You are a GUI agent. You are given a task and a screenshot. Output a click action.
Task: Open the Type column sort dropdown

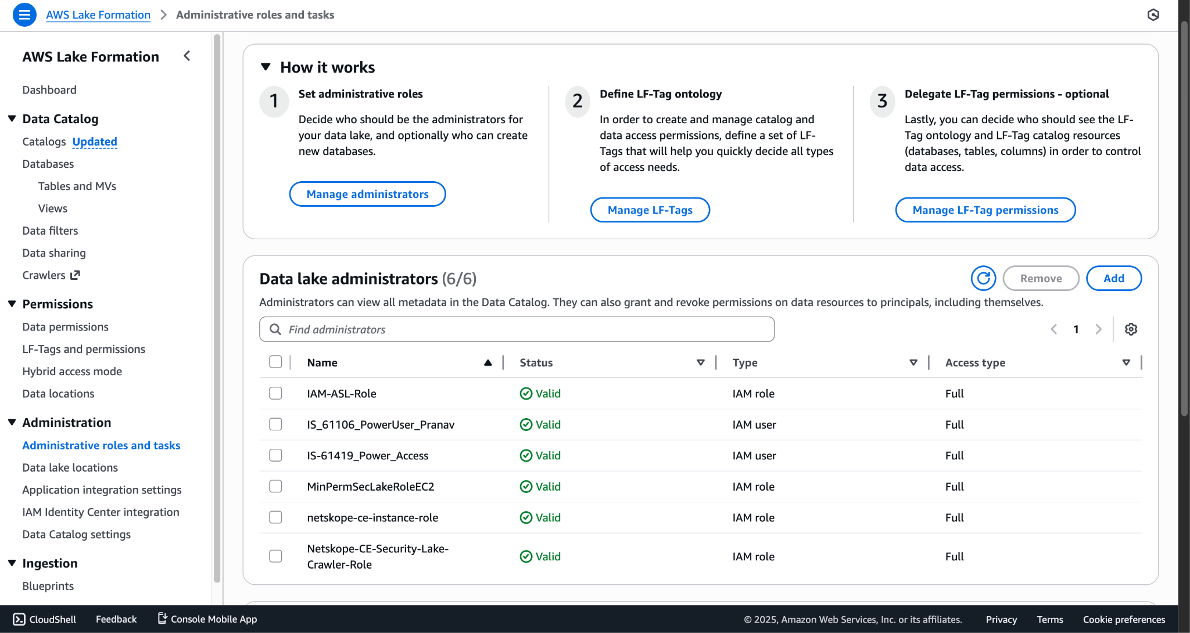913,362
